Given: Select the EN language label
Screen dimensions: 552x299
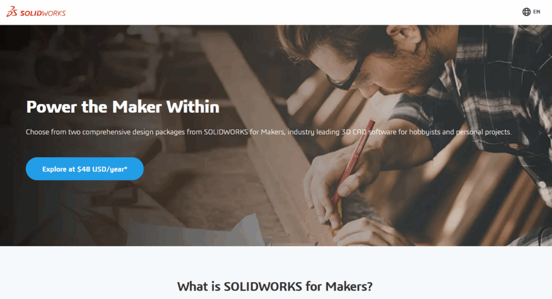Looking at the screenshot, I should pos(536,12).
